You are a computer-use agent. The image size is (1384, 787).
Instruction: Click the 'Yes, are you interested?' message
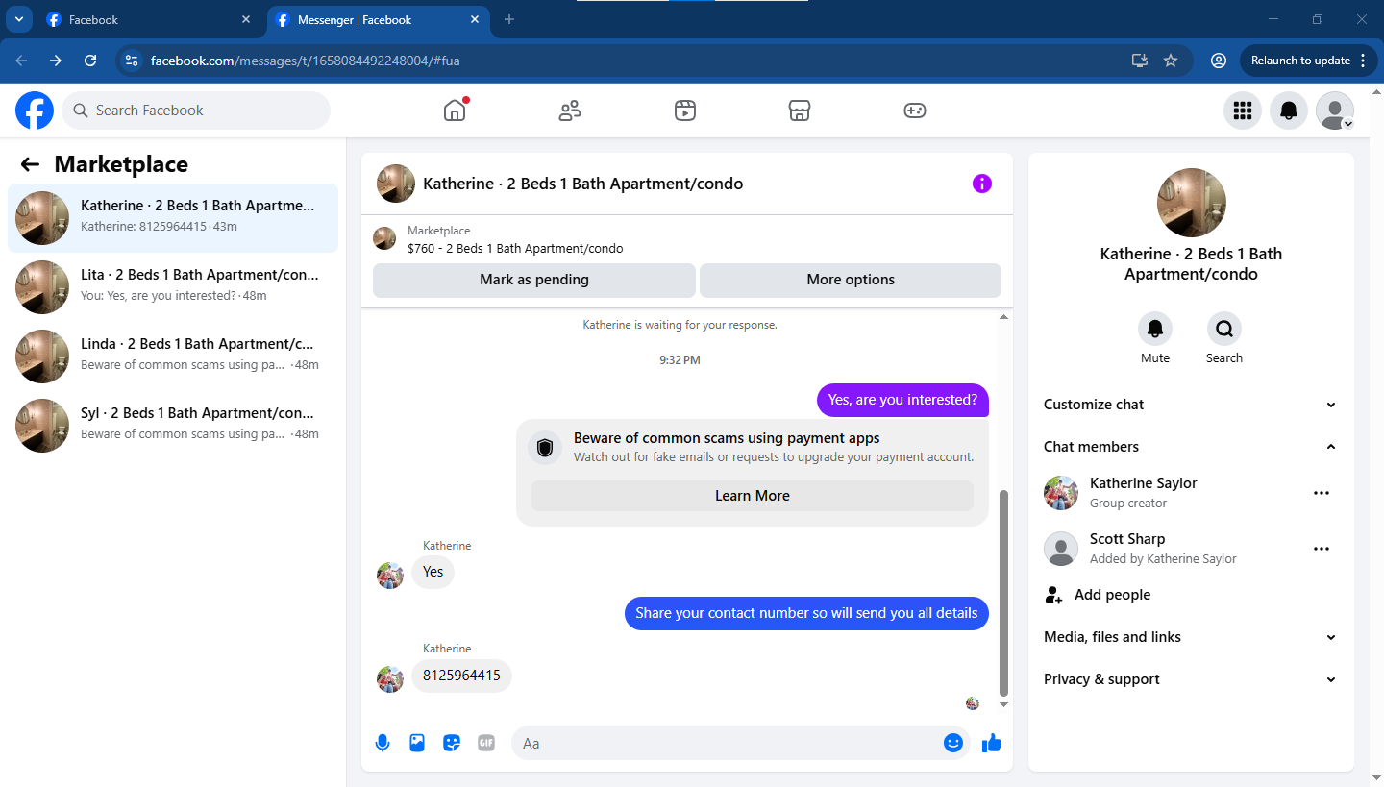(x=902, y=400)
